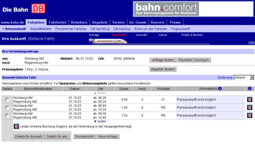Click the Dauer column header
The width and height of the screenshot is (255, 147).
[x=124, y=89]
